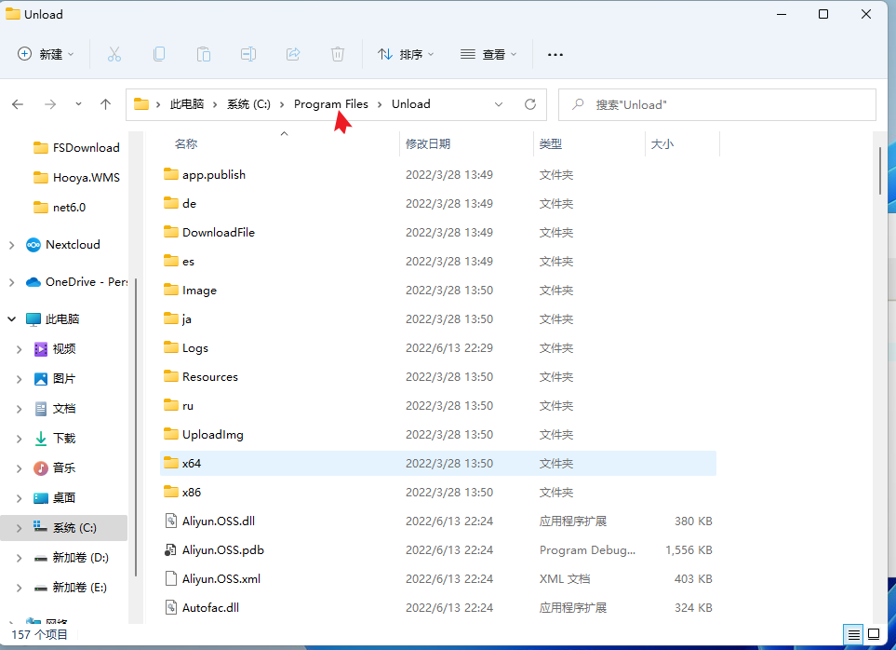Collapse the 此电脑 tree node
This screenshot has height=650, width=896.
(x=11, y=319)
